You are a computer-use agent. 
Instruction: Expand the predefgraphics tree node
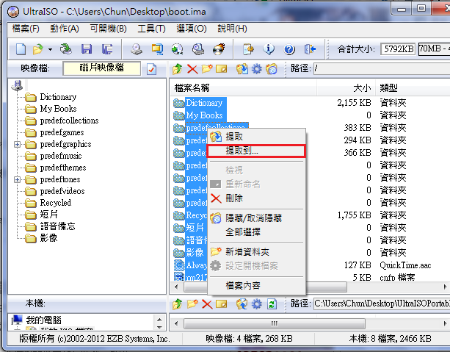17,144
